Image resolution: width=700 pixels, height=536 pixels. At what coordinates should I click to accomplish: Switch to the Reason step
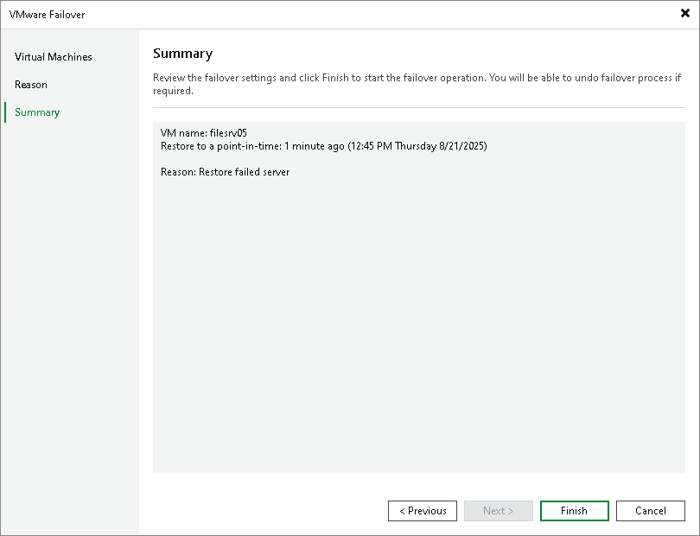[x=31, y=85]
